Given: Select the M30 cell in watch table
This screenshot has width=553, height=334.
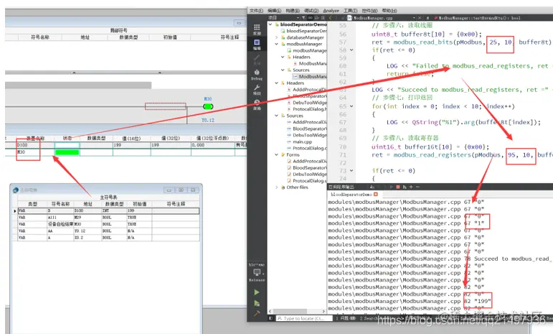Looking at the screenshot, I should (x=34, y=152).
